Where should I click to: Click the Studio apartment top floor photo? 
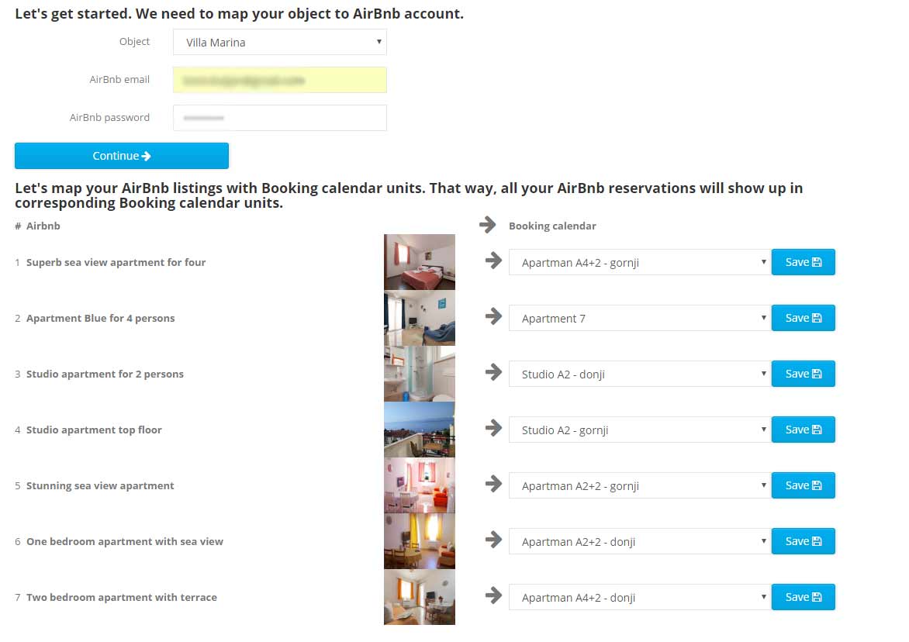pyautogui.click(x=420, y=430)
